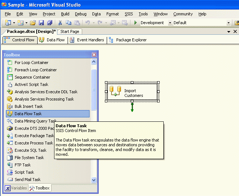Open the Community menu
The image size is (239, 196).
(183, 14)
